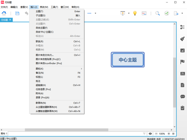Choose 附件(A) menu item
187x140 pixels.
point(57,93)
